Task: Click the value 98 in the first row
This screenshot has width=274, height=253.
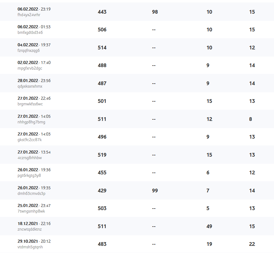Action: [155, 12]
